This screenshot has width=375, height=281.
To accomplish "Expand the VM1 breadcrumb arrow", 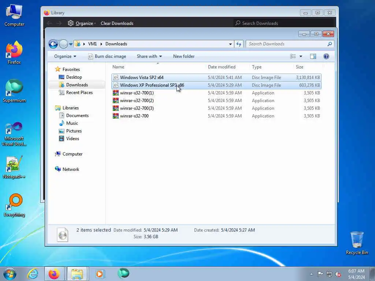I will pos(101,44).
